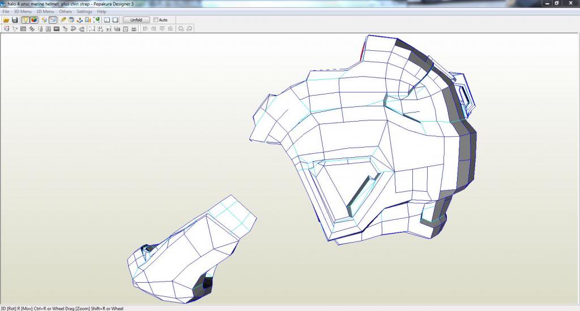Toggle the highlighted blue sheet view button
This screenshot has height=311, width=580.
click(x=53, y=20)
